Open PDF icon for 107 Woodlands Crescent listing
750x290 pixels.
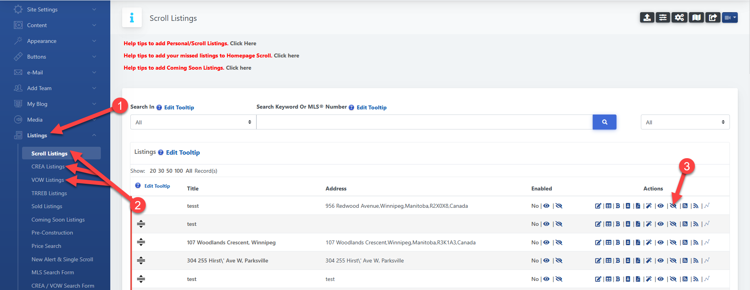click(x=638, y=242)
